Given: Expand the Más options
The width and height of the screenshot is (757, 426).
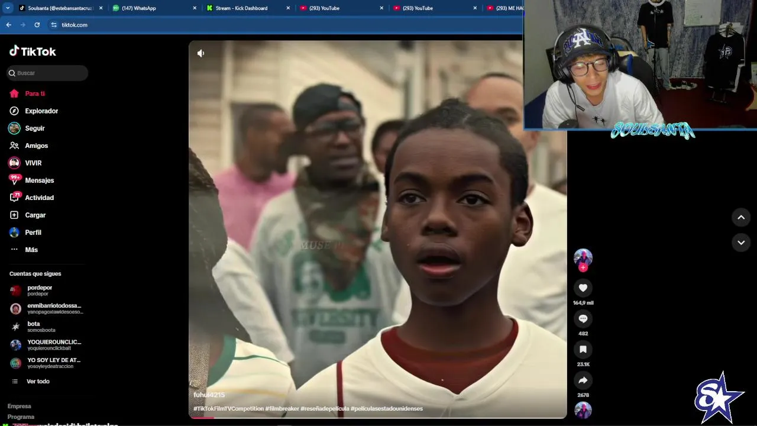Looking at the screenshot, I should [x=31, y=250].
